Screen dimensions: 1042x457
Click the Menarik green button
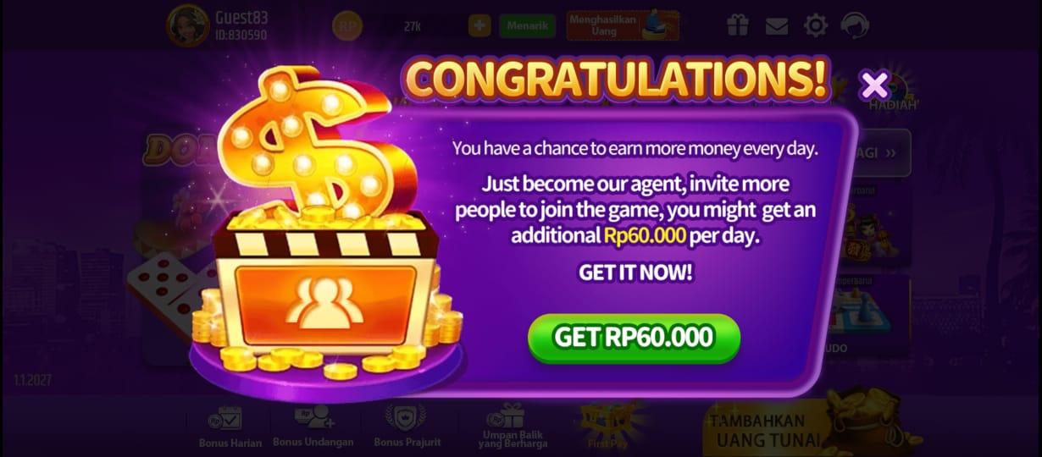(x=527, y=25)
